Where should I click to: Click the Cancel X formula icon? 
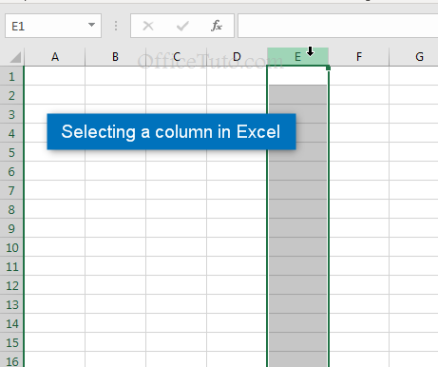(148, 26)
